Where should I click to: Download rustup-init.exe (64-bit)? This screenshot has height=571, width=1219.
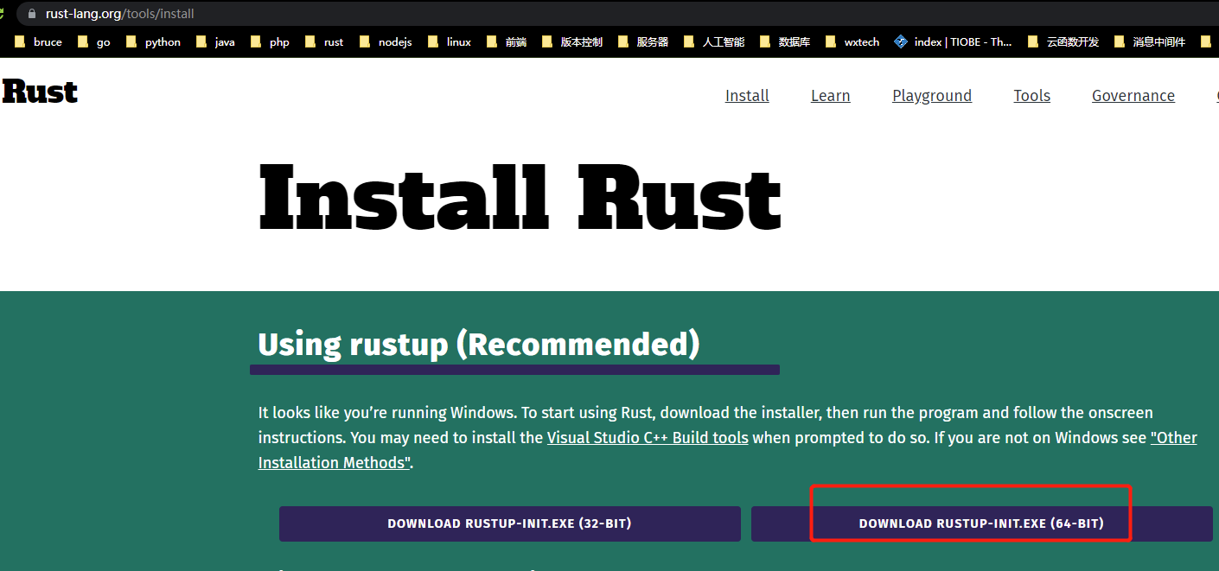click(982, 523)
